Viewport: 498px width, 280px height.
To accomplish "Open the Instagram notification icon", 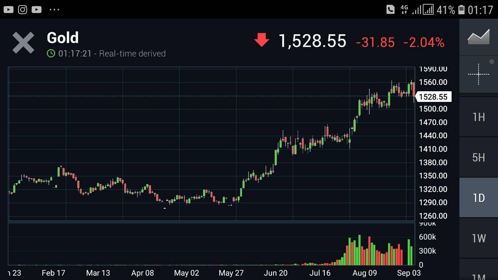I will pyautogui.click(x=22, y=10).
